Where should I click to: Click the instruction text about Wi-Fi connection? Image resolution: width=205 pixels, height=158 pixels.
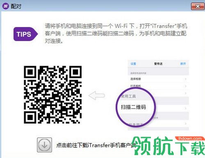[x=116, y=33]
